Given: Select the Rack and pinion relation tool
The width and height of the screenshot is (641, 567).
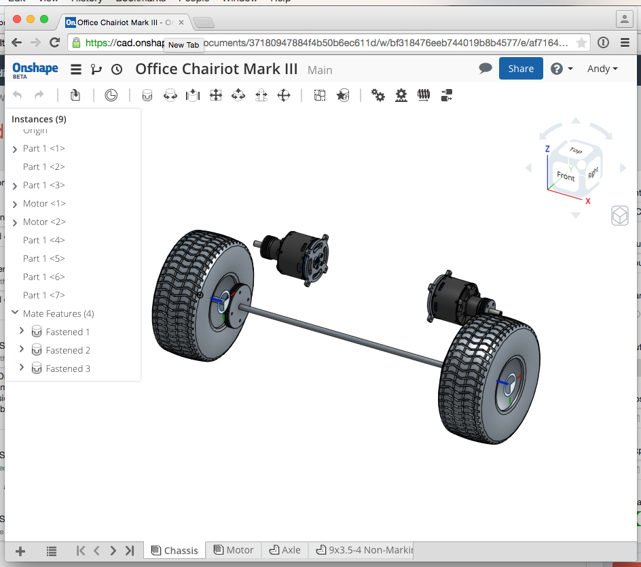Looking at the screenshot, I should click(401, 95).
